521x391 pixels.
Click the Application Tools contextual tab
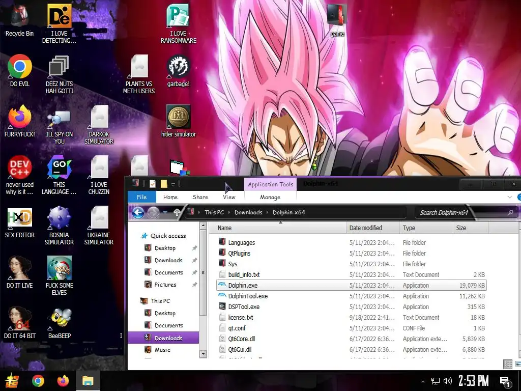pos(271,184)
